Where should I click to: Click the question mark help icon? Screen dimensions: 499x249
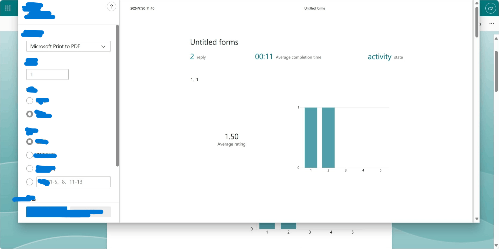pyautogui.click(x=112, y=6)
